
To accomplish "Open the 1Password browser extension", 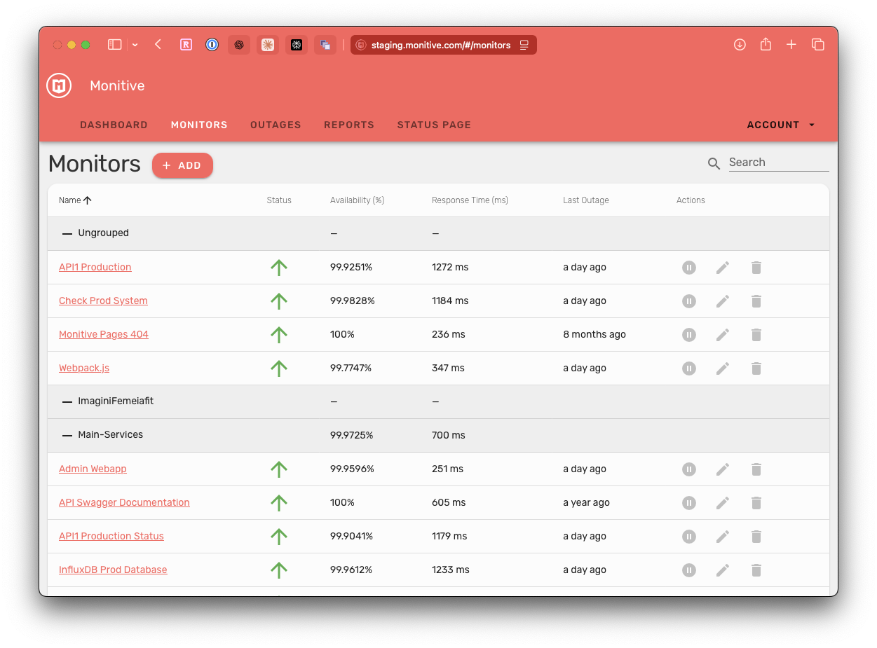I will pos(212,44).
